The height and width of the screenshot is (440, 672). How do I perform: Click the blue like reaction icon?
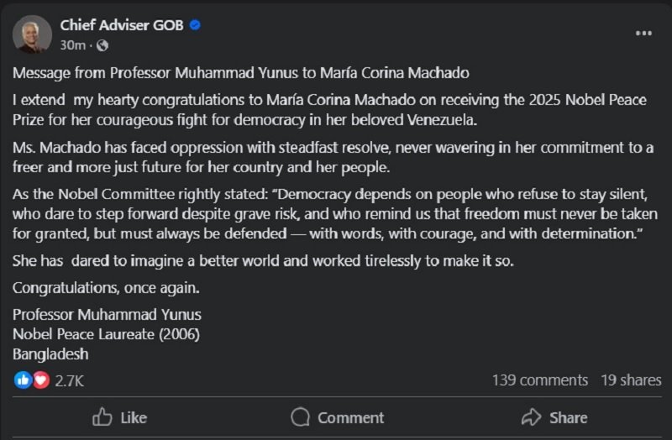pos(24,380)
